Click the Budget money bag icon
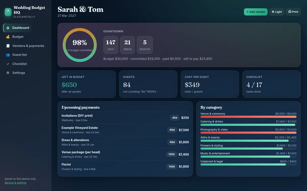Screen dimensions: 307x191 [8, 37]
